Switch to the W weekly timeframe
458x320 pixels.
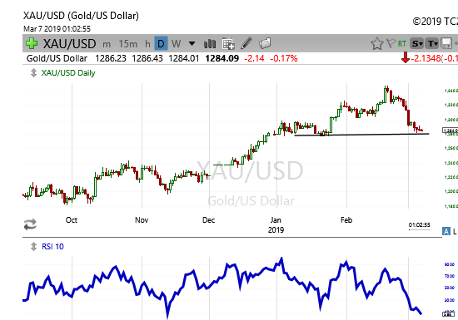pos(177,44)
